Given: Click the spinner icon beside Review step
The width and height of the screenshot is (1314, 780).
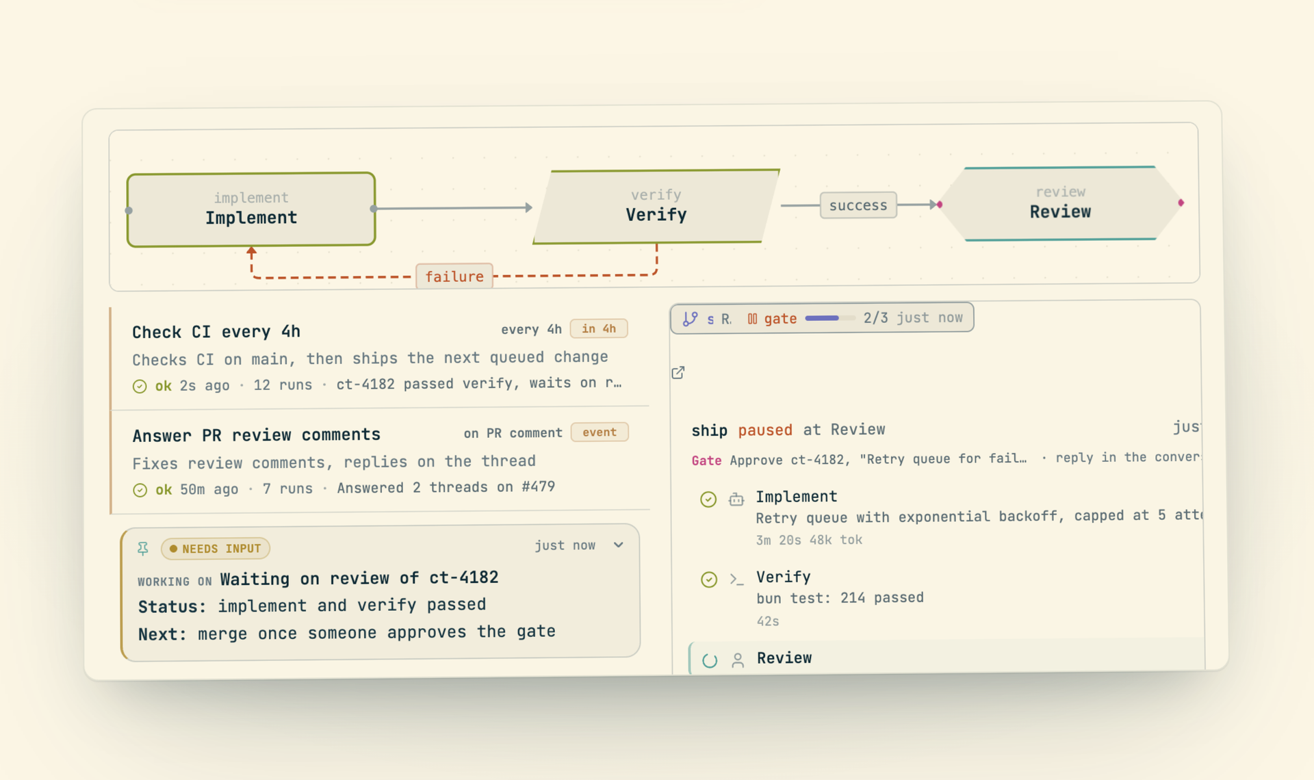Looking at the screenshot, I should click(710, 660).
